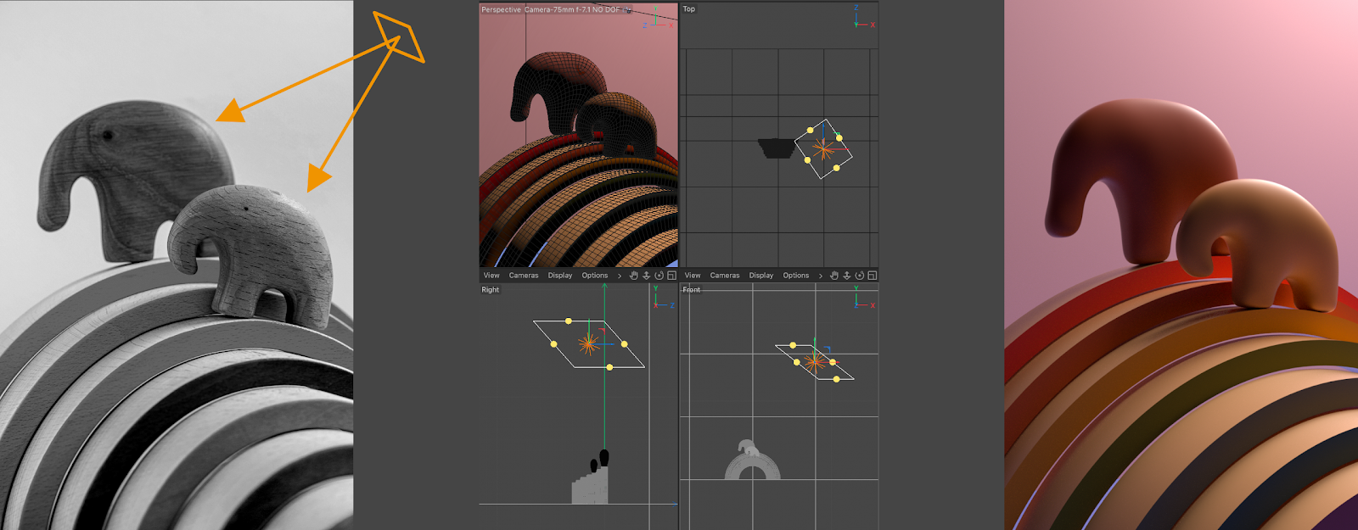This screenshot has width=1358, height=530.
Task: Toggle maximize for the Right viewport
Action: coord(671,276)
